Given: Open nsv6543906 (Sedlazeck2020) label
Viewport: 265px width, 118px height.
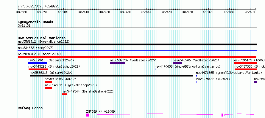Looking at the screenshot, I should [x=196, y=60].
